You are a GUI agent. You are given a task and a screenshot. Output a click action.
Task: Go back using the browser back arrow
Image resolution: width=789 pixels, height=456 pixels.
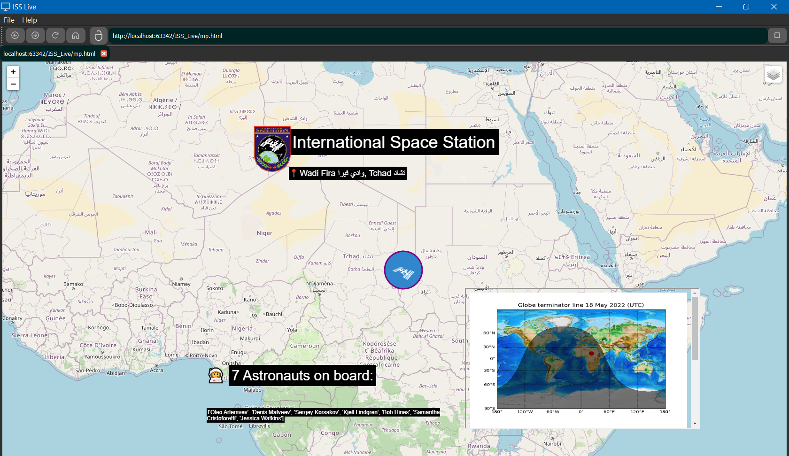tap(15, 36)
